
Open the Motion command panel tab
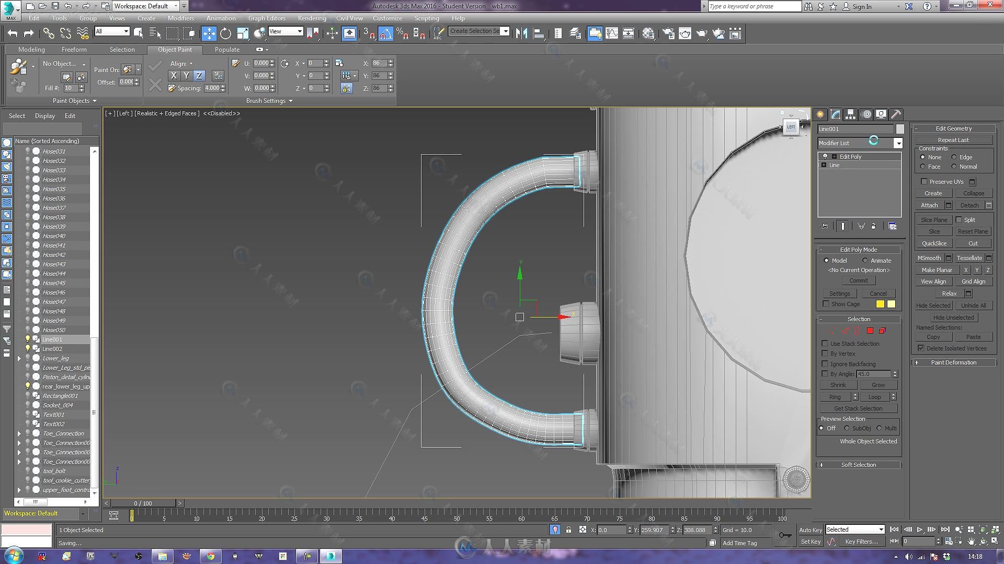(x=866, y=114)
